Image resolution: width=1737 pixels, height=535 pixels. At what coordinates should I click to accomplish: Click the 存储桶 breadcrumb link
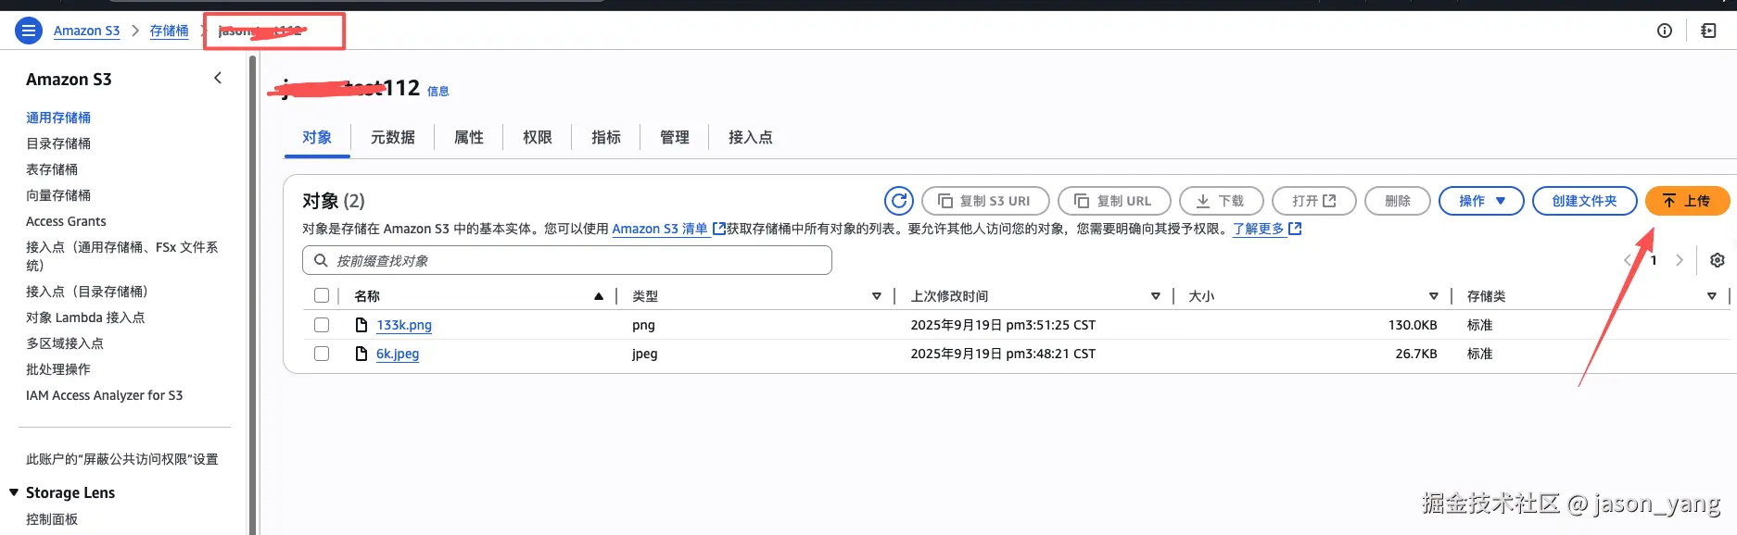pyautogui.click(x=169, y=31)
